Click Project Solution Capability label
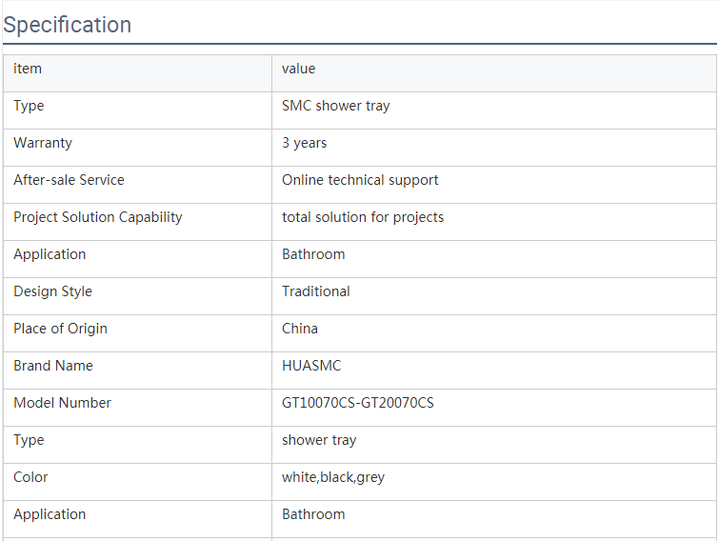This screenshot has height=541, width=719. [98, 217]
